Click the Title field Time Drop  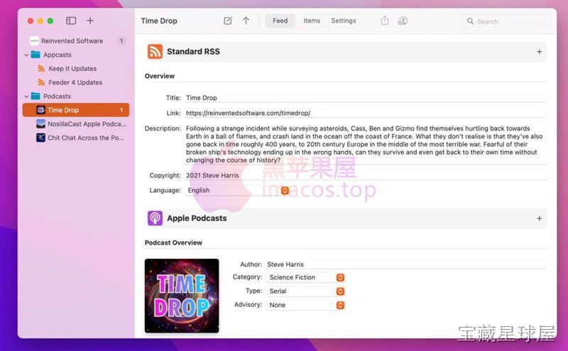pos(365,98)
